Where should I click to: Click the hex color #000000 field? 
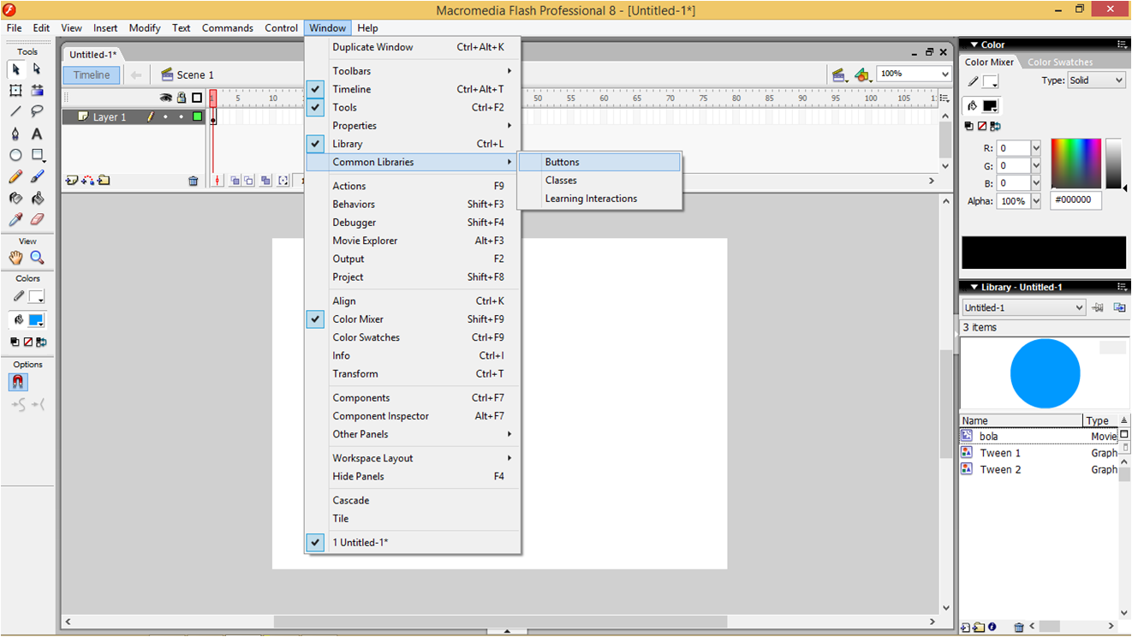(1076, 201)
